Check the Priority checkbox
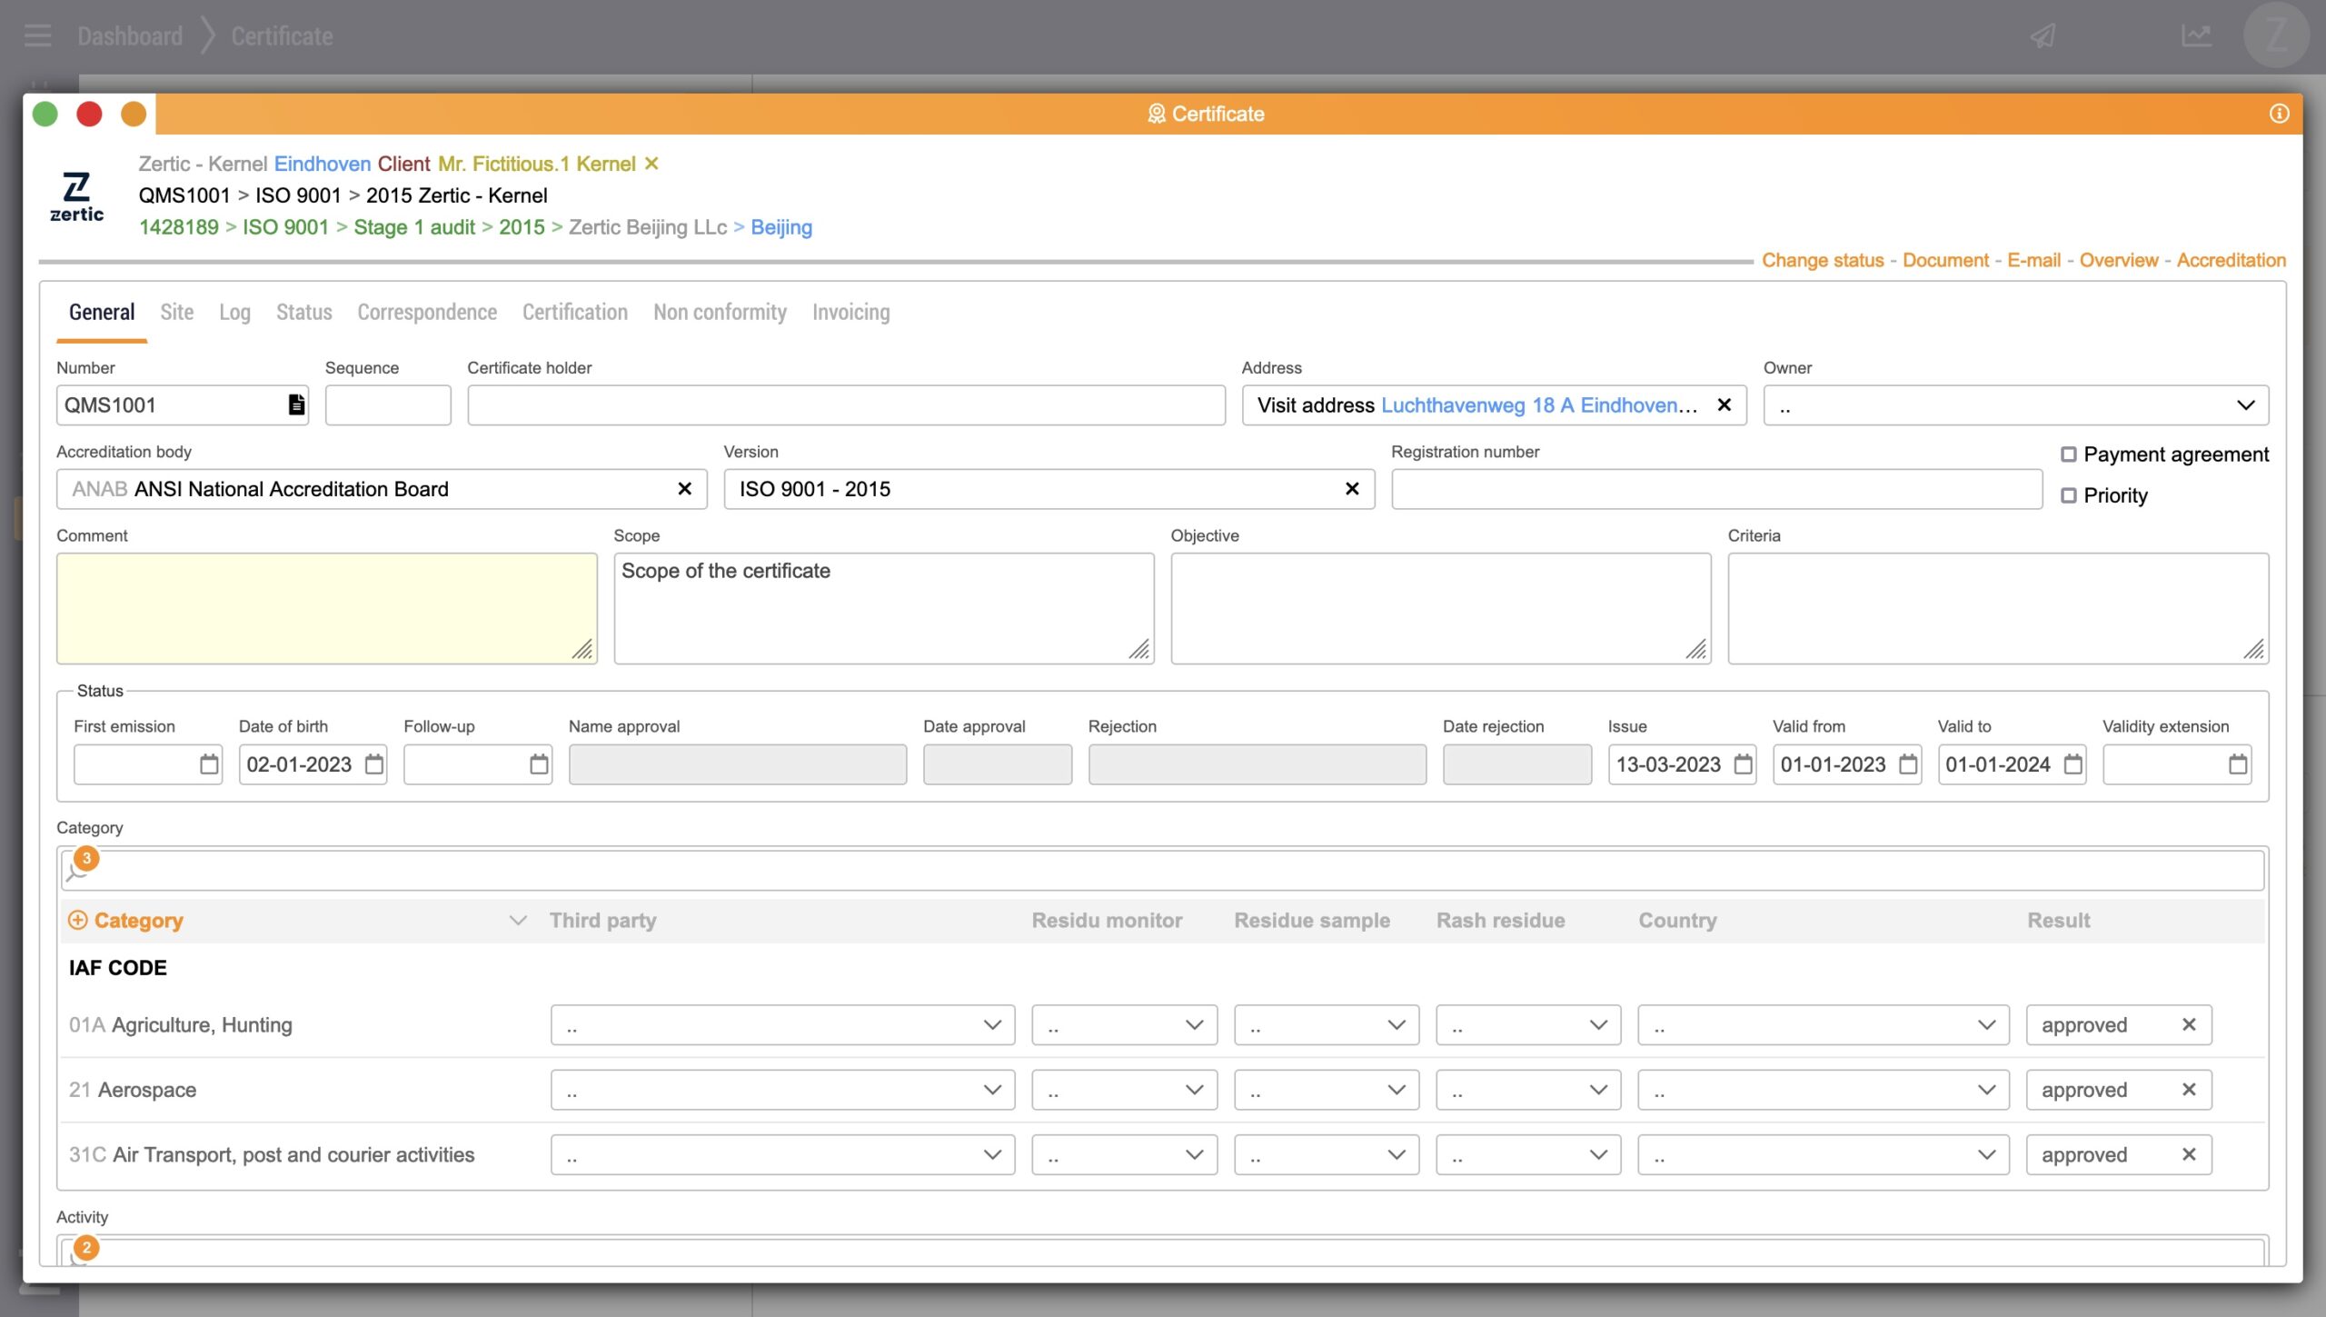This screenshot has width=2326, height=1317. 2069,495
